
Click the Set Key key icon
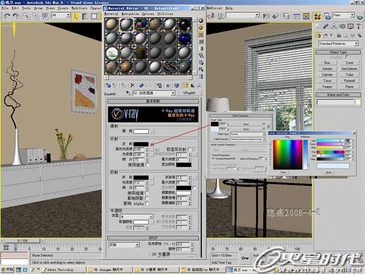click(x=245, y=258)
